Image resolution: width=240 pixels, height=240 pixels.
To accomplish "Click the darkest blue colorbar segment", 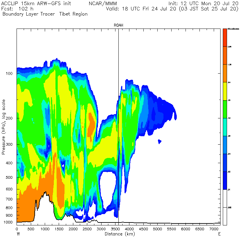I will pyautogui.click(x=225, y=181).
